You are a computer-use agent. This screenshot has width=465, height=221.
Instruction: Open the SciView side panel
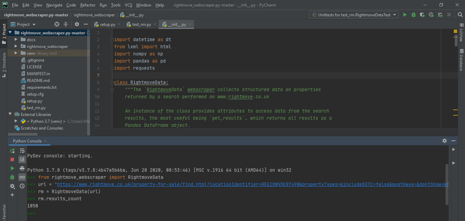pyautogui.click(x=461, y=32)
